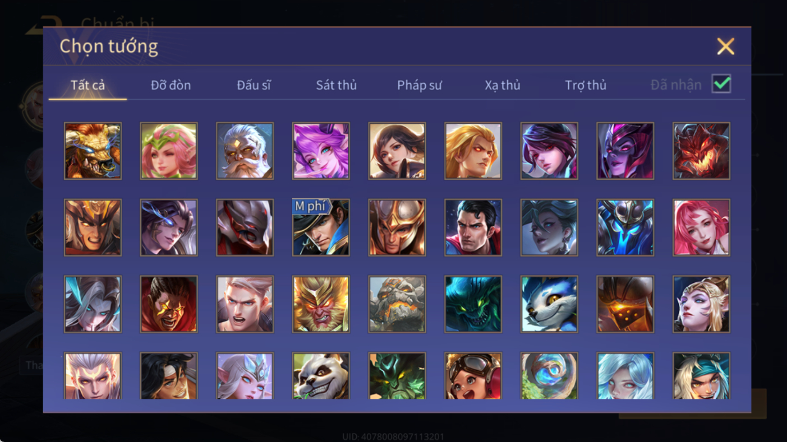
Task: Pick the Monkey King hero with golden crown
Action: click(x=321, y=304)
